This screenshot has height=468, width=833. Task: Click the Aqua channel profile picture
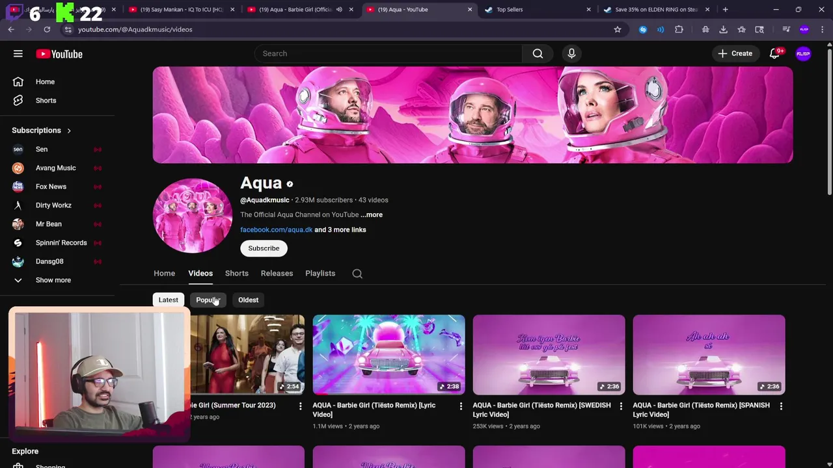[192, 216]
